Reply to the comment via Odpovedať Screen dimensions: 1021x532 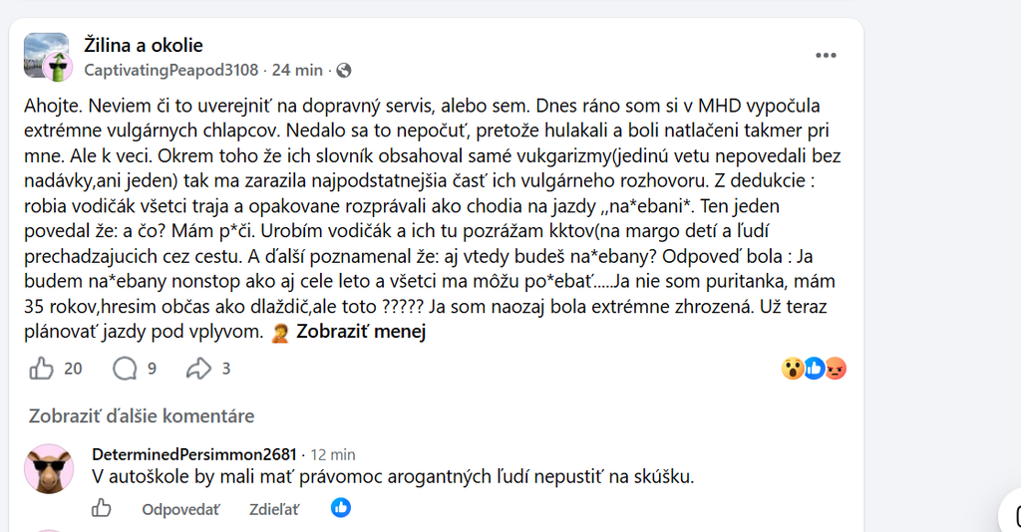[180, 509]
